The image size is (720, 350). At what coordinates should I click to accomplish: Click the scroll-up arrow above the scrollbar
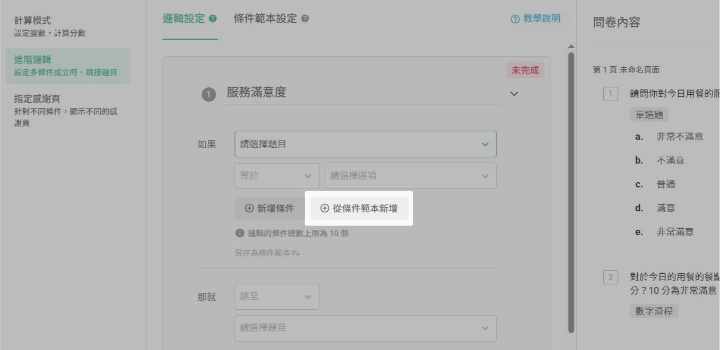click(x=571, y=47)
